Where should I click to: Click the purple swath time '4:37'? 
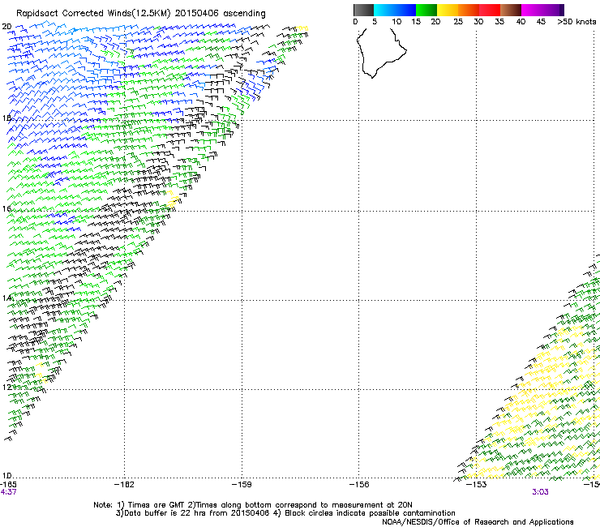(8, 492)
